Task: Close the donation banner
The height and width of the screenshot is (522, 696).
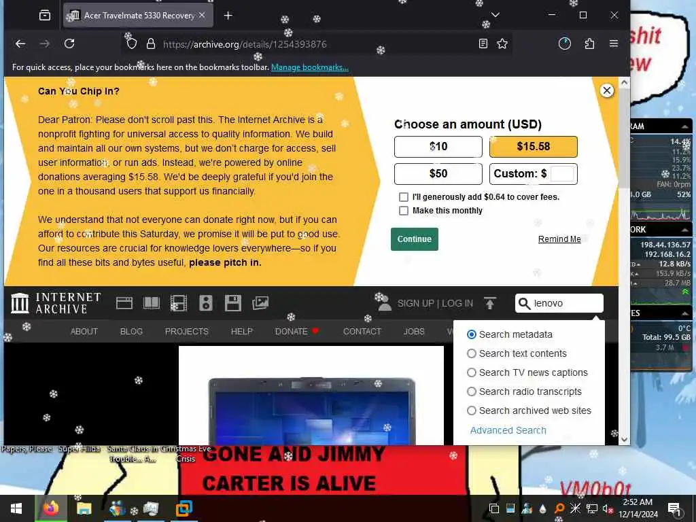Action: 607,90
